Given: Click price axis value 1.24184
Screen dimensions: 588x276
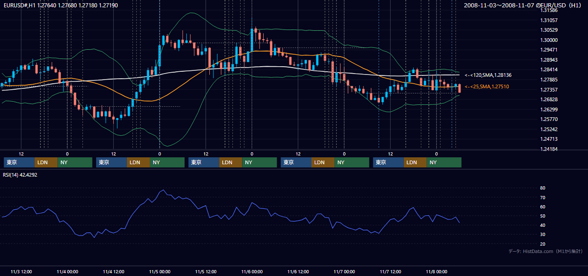Looking at the screenshot, I should 549,149.
